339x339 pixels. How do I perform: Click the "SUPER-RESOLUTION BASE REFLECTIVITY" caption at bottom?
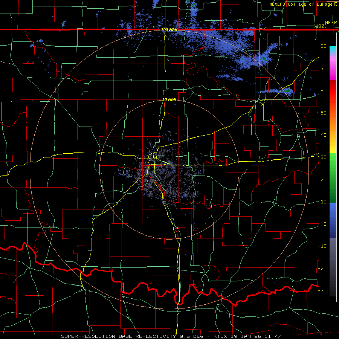pyautogui.click(x=118, y=336)
